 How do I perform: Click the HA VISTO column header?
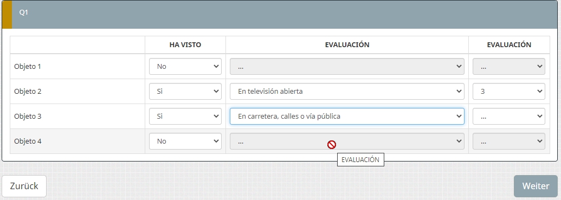(185, 45)
